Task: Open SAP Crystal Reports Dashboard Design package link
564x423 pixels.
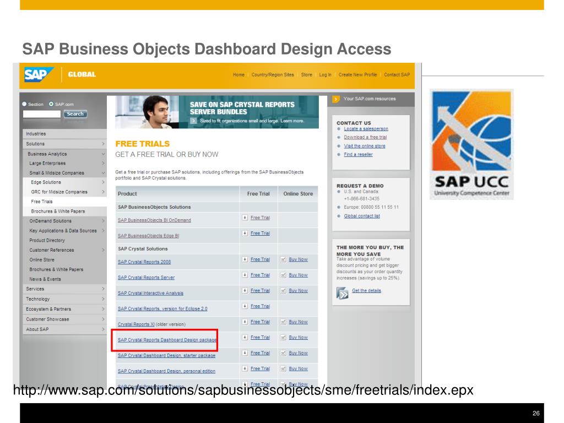Action: tap(166, 340)
